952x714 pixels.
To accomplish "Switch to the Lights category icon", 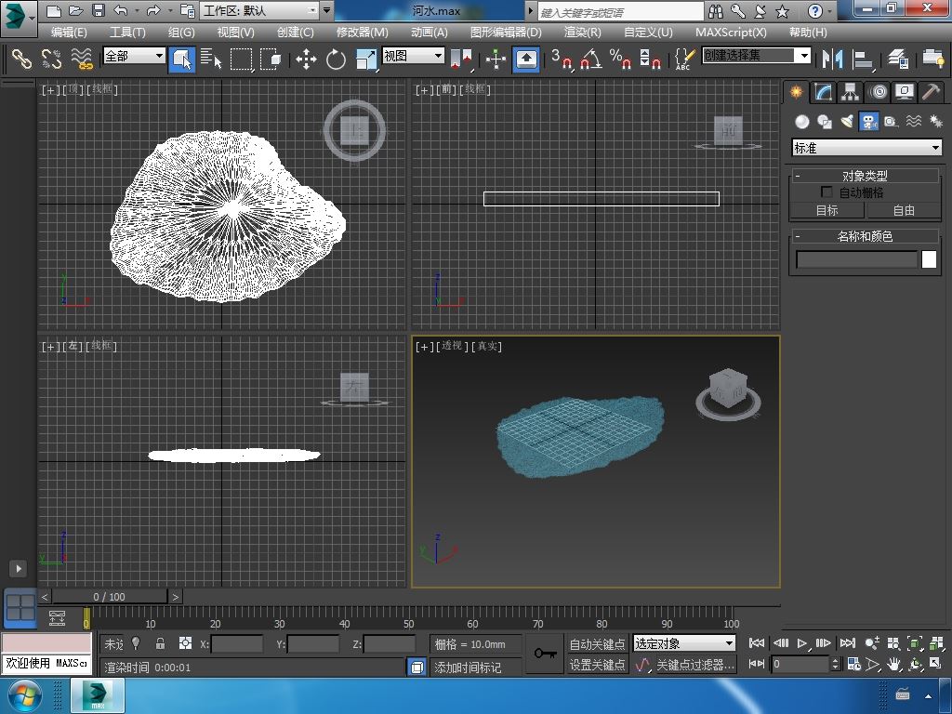I will 847,122.
